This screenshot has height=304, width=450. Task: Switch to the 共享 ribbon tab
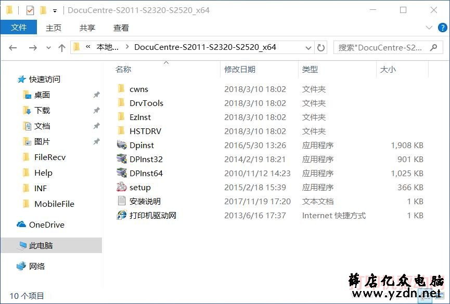87,28
